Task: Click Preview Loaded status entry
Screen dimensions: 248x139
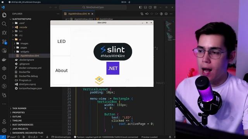Action: click(149, 137)
